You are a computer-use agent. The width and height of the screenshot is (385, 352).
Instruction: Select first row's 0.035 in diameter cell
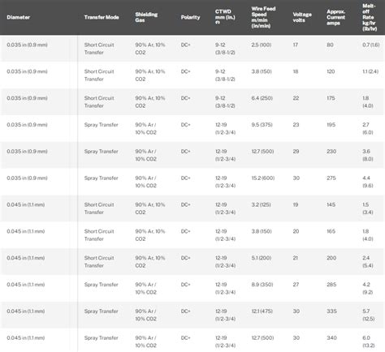tap(27, 45)
